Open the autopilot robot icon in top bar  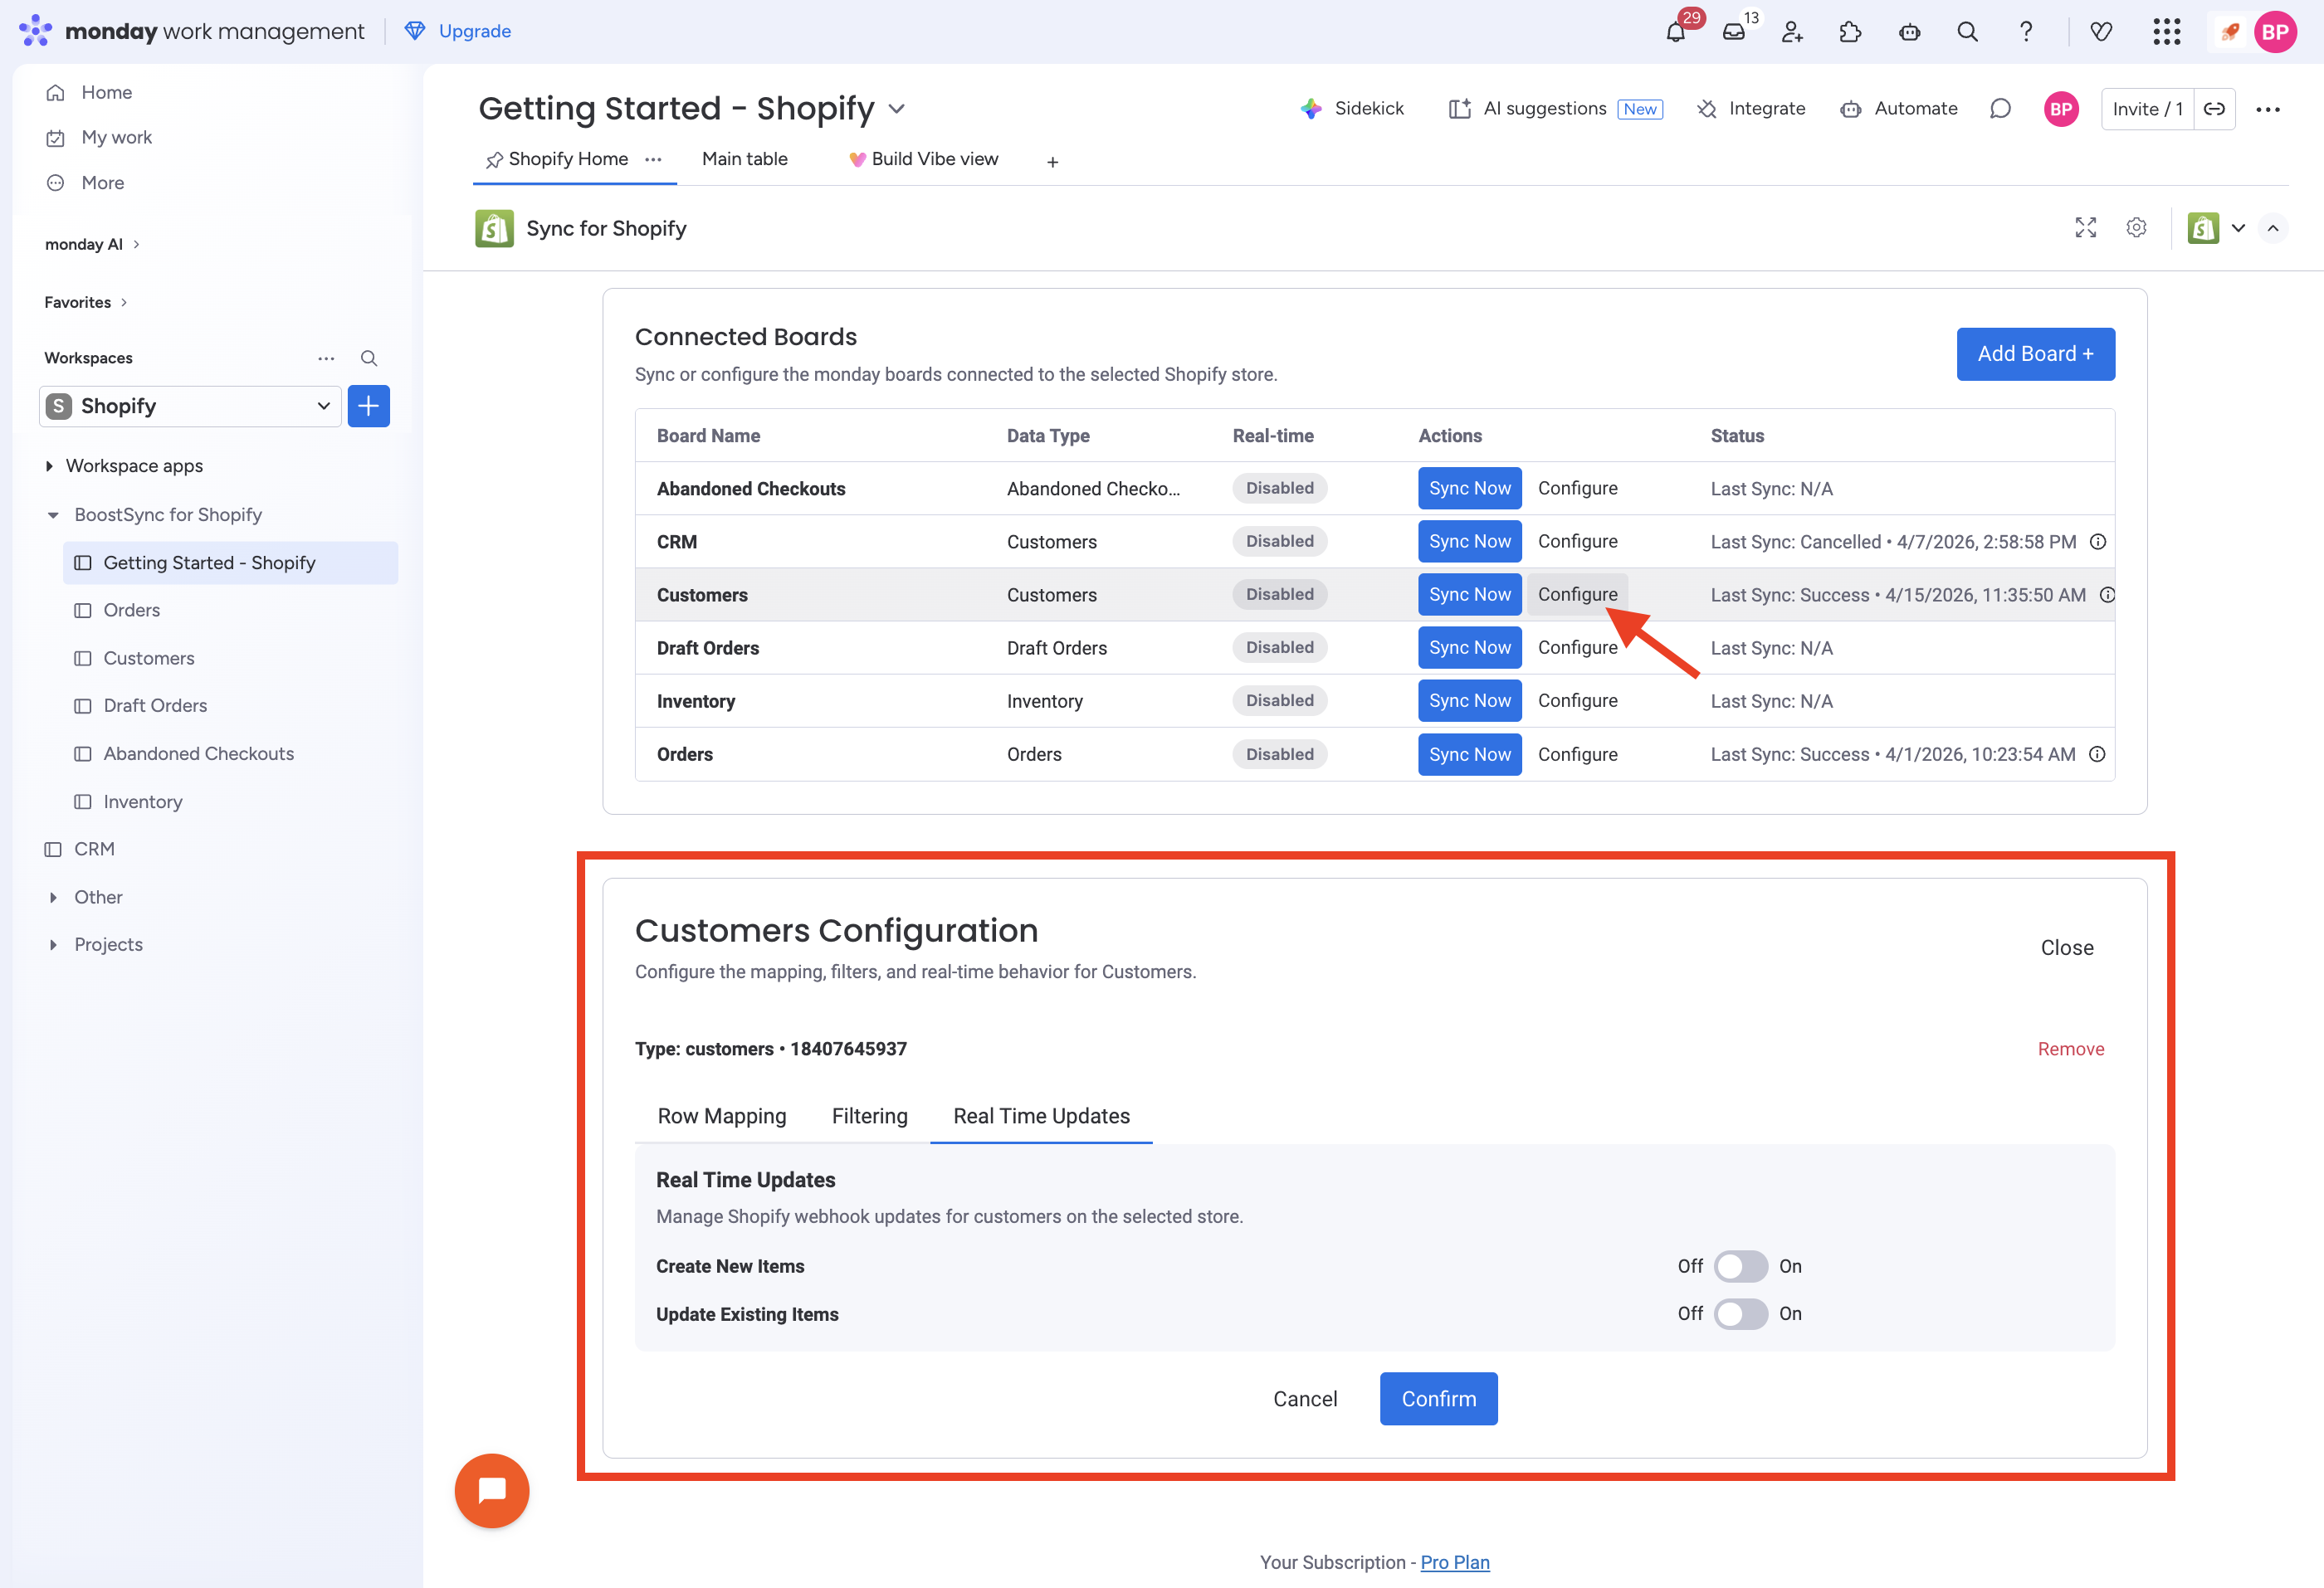[1909, 32]
